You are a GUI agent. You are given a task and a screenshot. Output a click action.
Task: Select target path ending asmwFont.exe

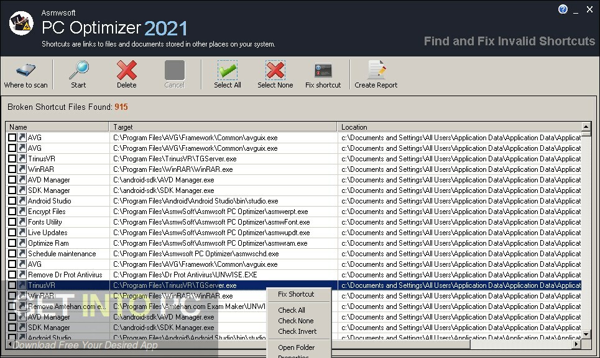pos(211,222)
